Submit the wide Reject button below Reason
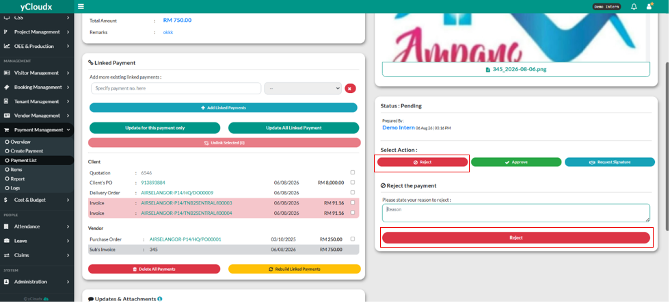Screen dimensions: 670x303 516,238
